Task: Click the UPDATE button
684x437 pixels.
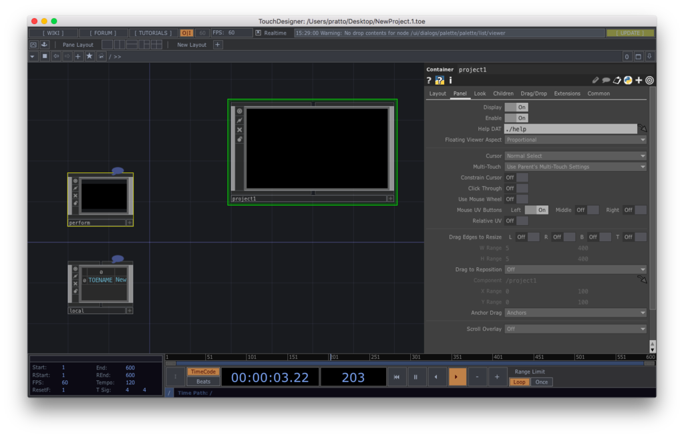Action: [x=630, y=33]
